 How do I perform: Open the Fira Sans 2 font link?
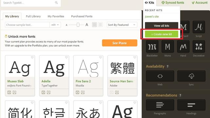point(83,81)
